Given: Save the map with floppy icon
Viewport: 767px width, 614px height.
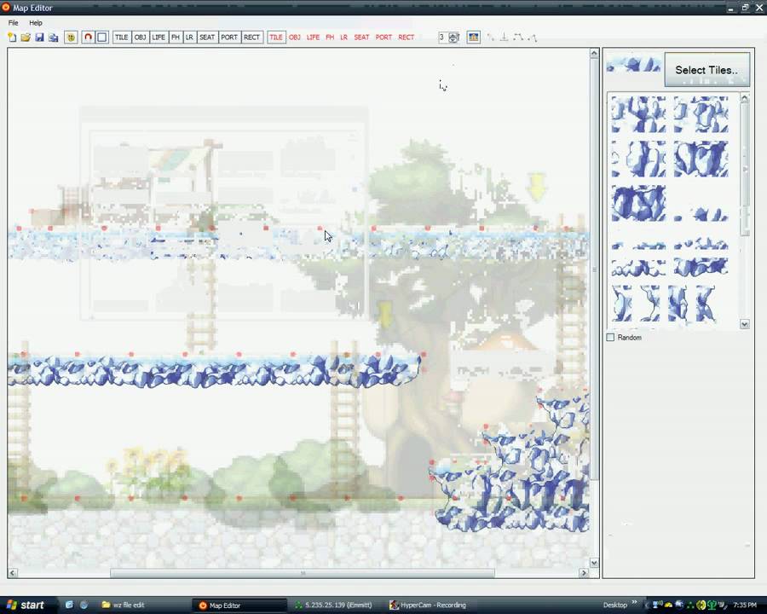Looking at the screenshot, I should click(39, 38).
